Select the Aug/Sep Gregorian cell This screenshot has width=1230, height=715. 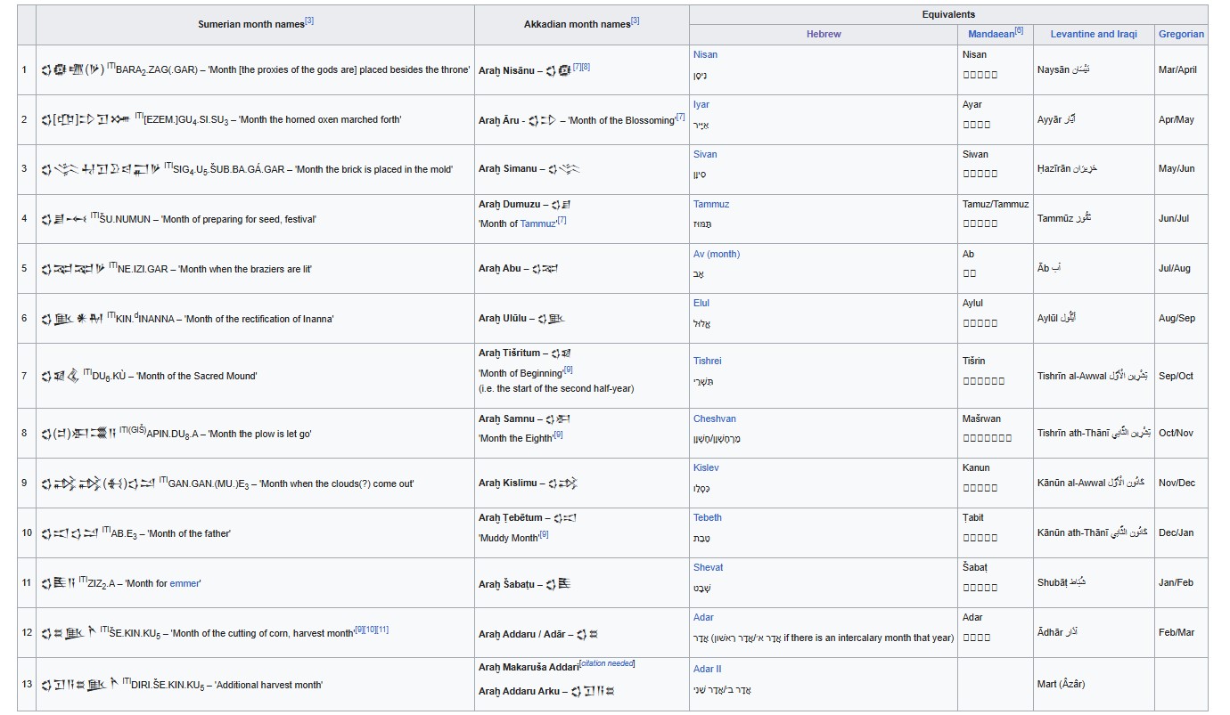click(x=1181, y=318)
